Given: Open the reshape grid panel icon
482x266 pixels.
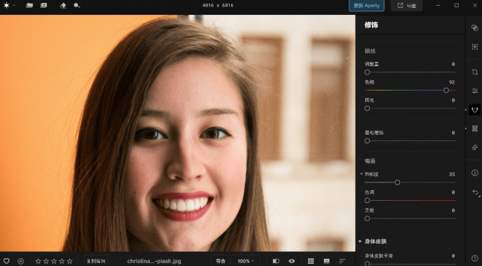Looking at the screenshot, I should coord(475,128).
